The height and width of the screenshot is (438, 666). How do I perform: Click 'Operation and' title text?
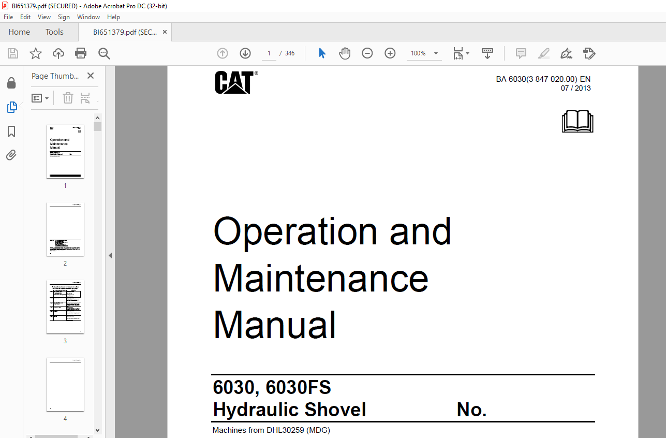click(333, 231)
